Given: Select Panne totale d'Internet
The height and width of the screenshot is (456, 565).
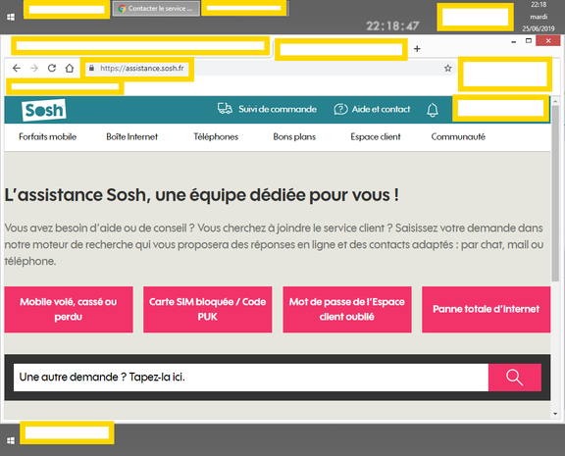Looking at the screenshot, I should 487,310.
